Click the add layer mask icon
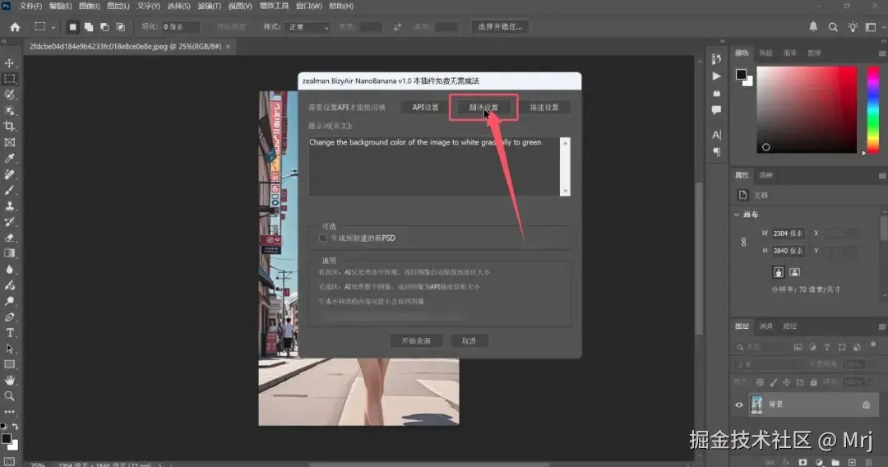Viewport: 888px width, 467px height. tap(802, 462)
